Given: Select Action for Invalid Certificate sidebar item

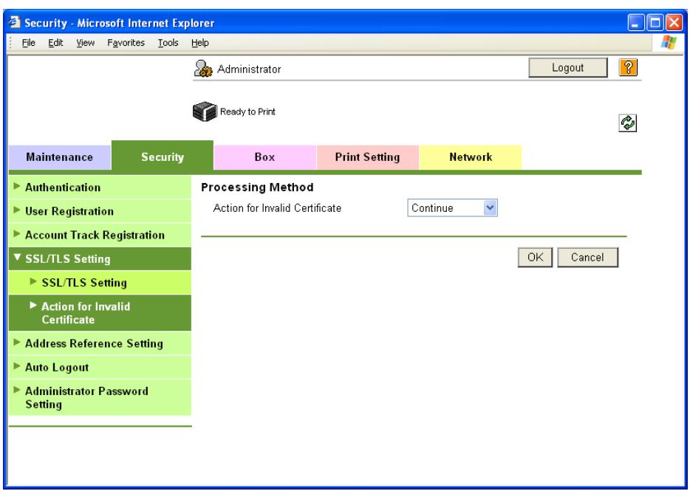Looking at the screenshot, I should (x=100, y=313).
